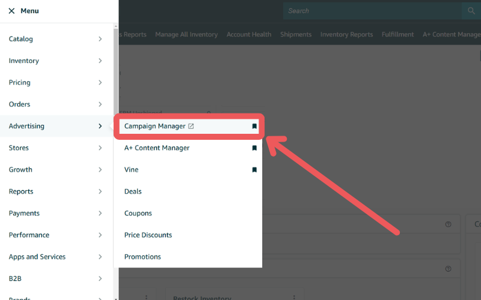The image size is (481, 300).
Task: Open Manage All Inventory in top bar
Action: coord(186,35)
